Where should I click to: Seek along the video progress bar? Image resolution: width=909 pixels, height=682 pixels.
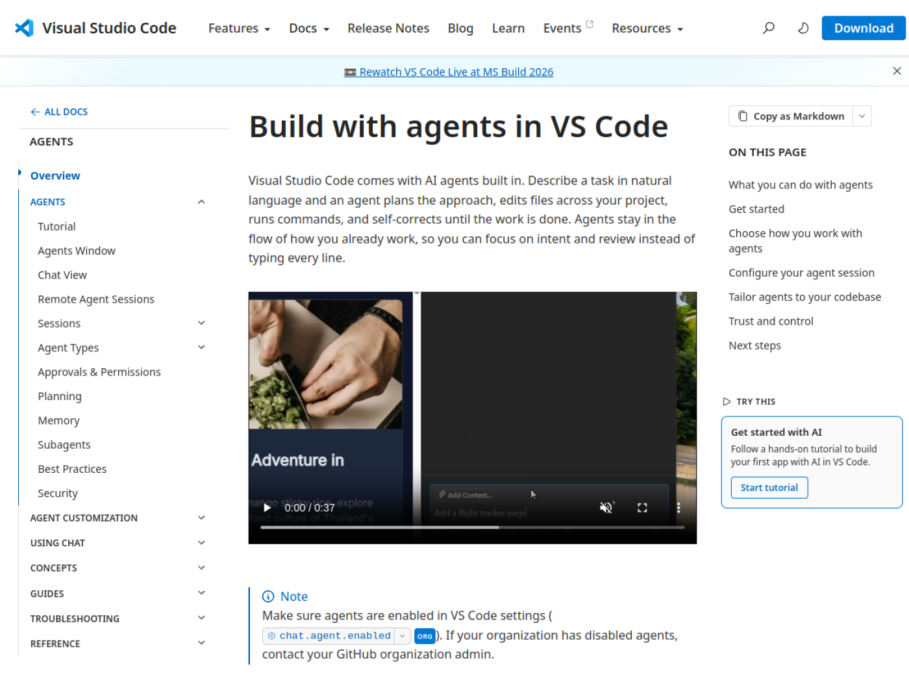point(473,527)
